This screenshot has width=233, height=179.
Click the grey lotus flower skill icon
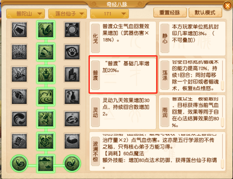click(19, 52)
